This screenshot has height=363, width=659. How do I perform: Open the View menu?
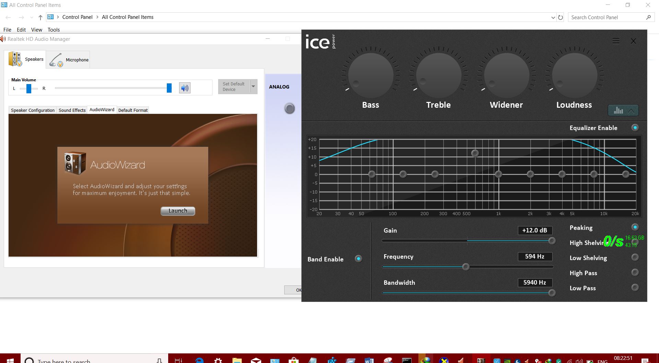coord(37,30)
